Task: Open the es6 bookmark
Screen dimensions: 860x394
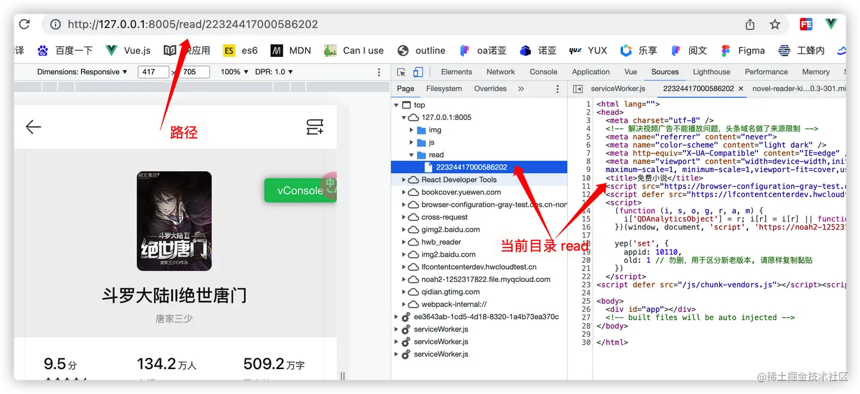Action: 240,51
